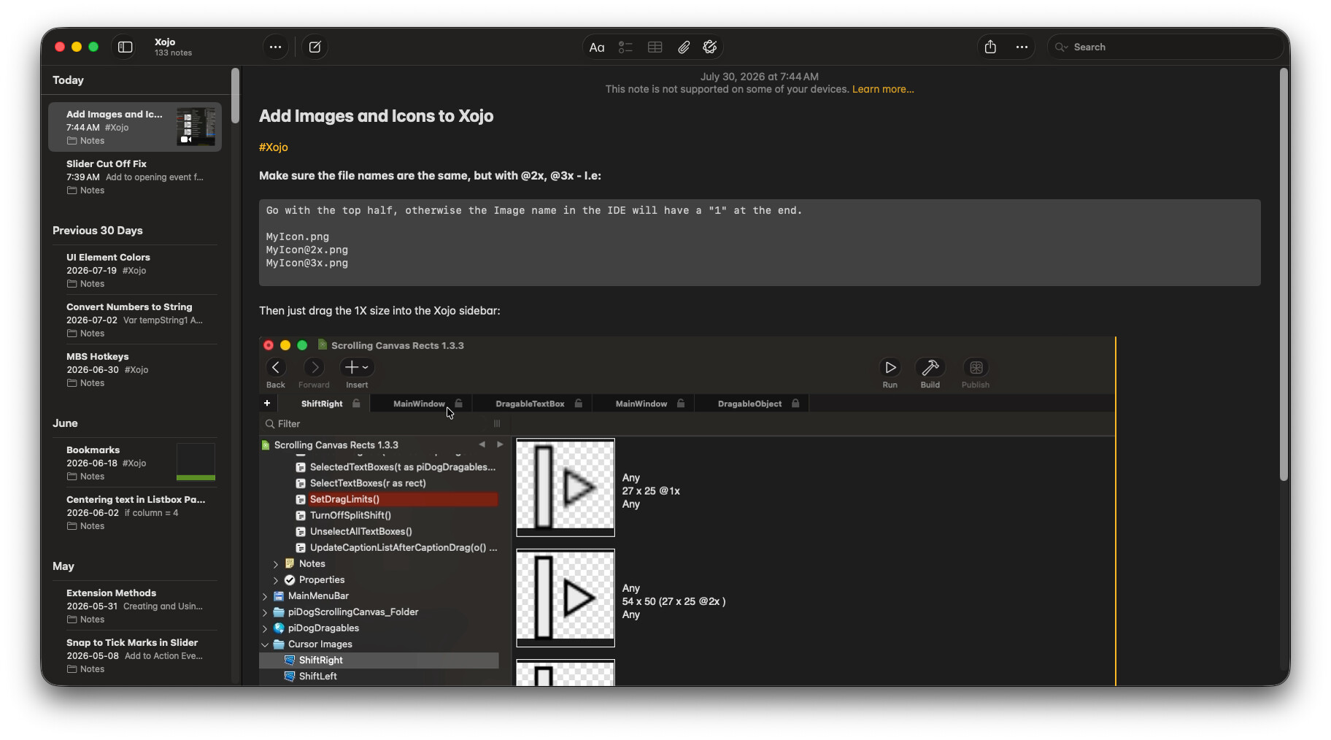Viewport: 1331px width, 740px height.
Task: Click the MyIcon.png line in the code block
Action: pyautogui.click(x=298, y=236)
